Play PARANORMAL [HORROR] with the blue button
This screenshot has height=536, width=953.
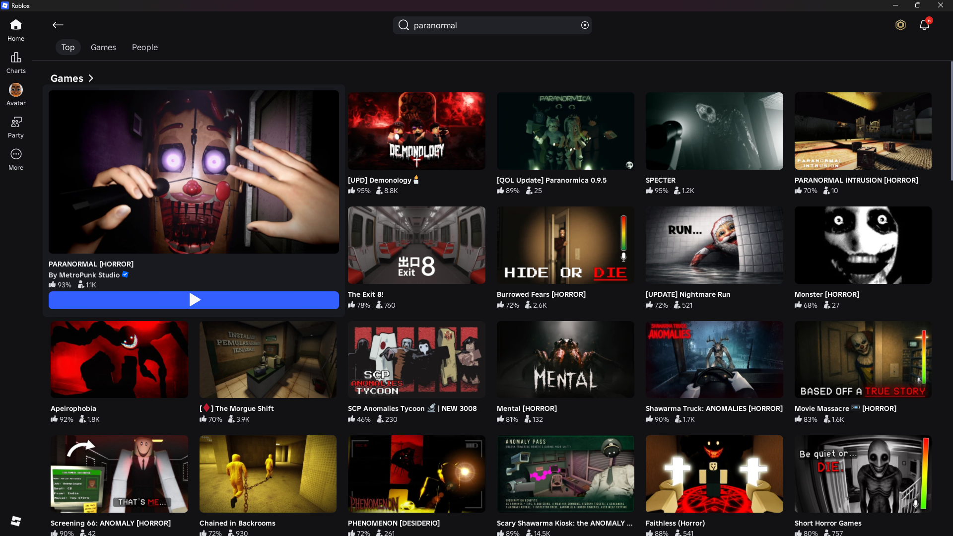[x=194, y=300]
